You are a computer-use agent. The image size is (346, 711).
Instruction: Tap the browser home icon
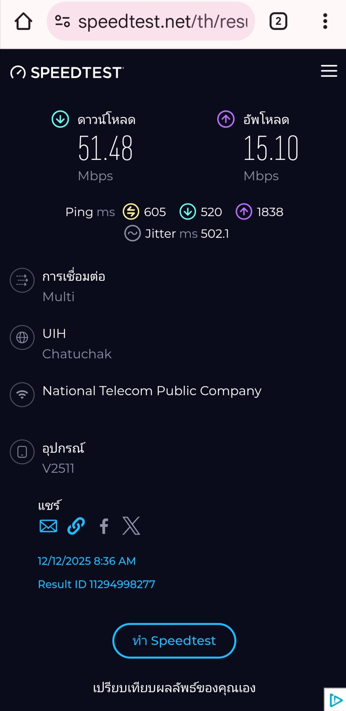coord(24,21)
